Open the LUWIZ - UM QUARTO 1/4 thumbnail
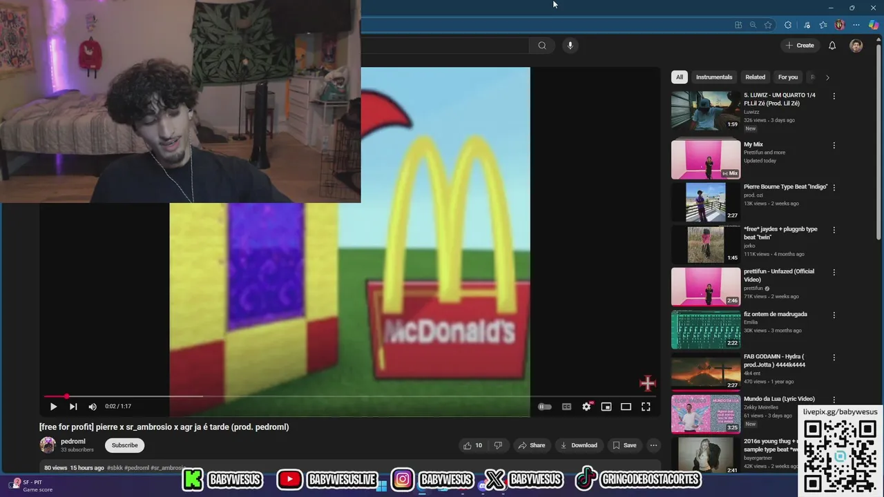884x497 pixels. 706,110
